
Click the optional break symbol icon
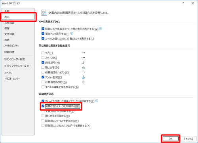coord(84,82)
